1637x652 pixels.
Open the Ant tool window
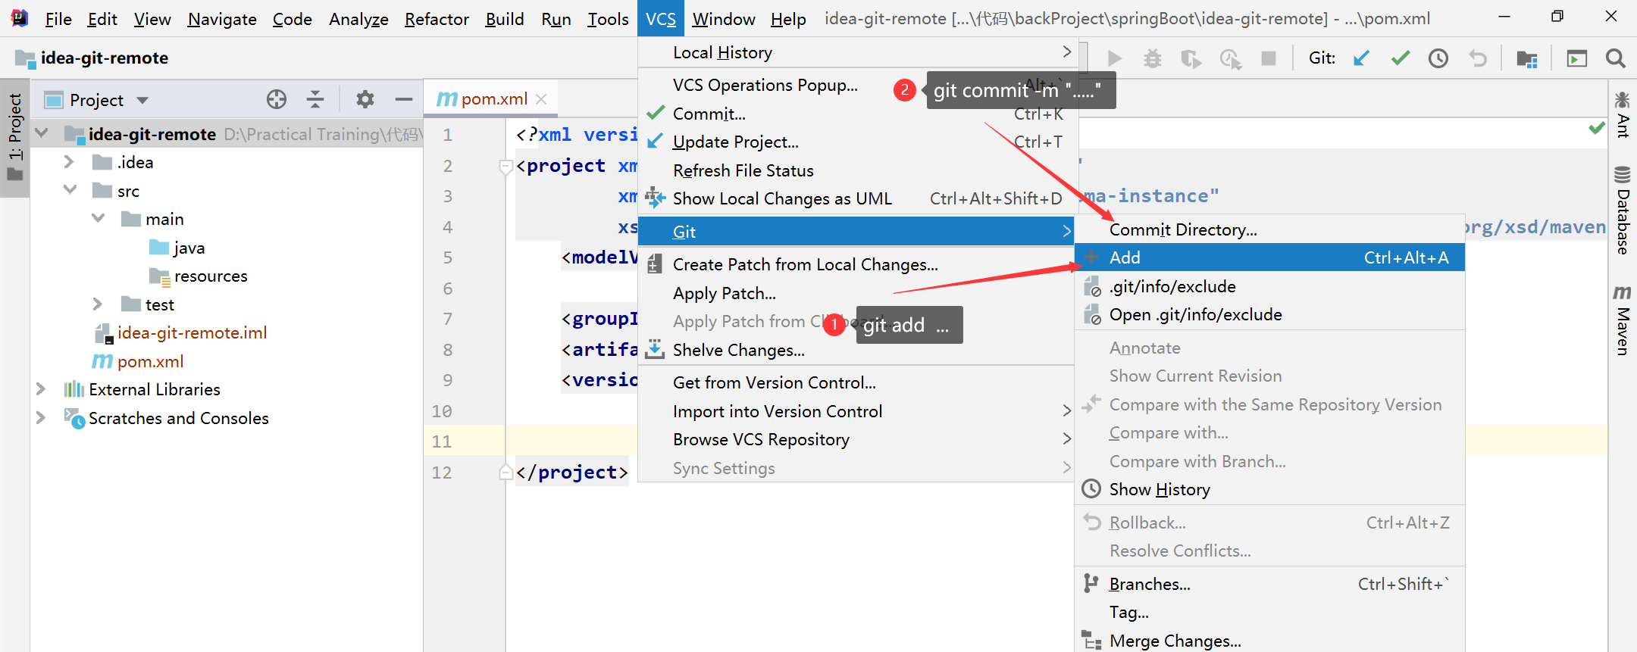point(1622,115)
